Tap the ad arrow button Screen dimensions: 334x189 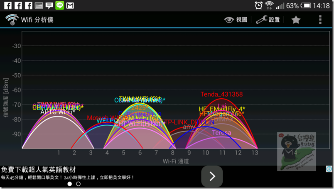pos(212,177)
